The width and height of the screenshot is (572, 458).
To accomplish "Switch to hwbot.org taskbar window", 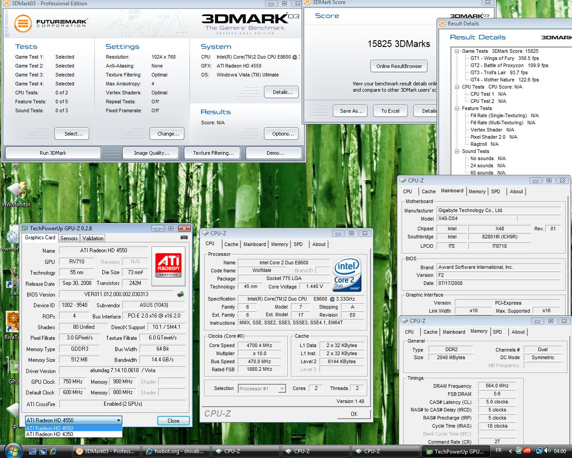I will tap(176, 451).
